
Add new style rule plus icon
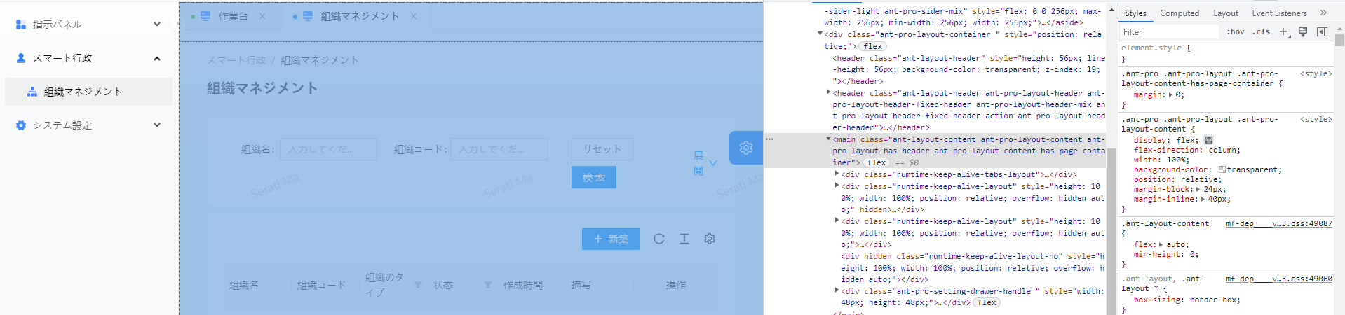pyautogui.click(x=1283, y=31)
